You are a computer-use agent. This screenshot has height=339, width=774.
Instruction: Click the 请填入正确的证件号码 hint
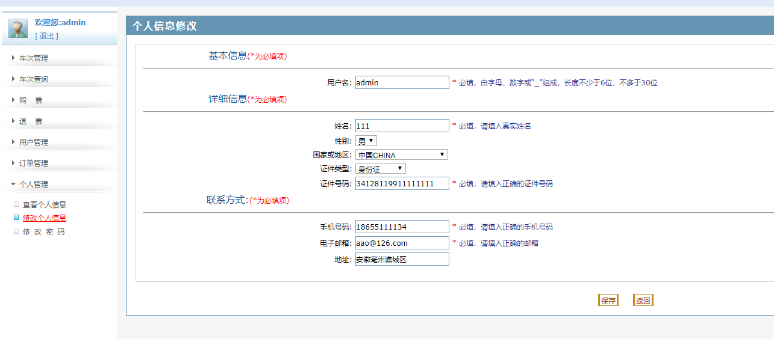pyautogui.click(x=516, y=184)
